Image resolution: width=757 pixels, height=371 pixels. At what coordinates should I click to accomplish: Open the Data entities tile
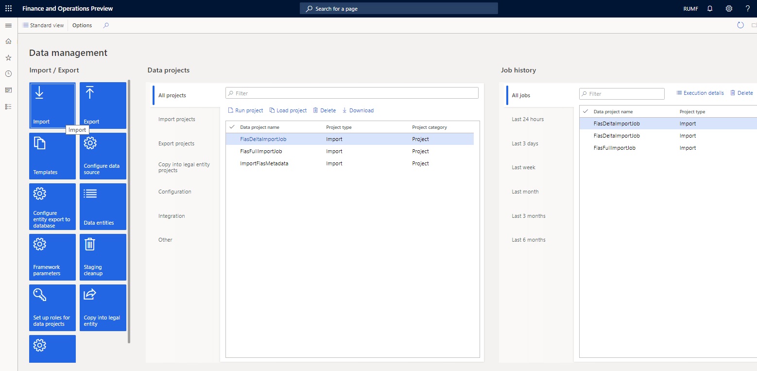(x=103, y=207)
